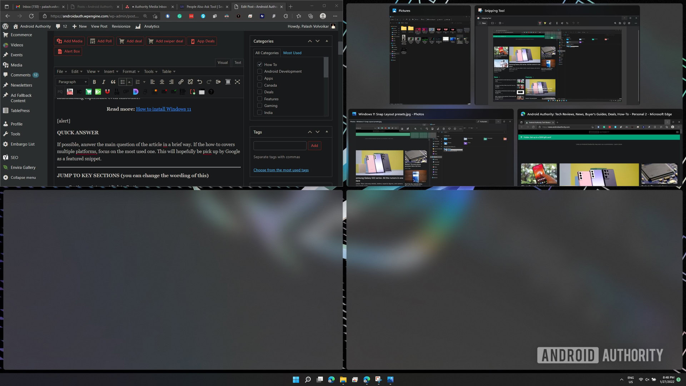Check the Gaming category
The width and height of the screenshot is (686, 386).
click(x=260, y=105)
